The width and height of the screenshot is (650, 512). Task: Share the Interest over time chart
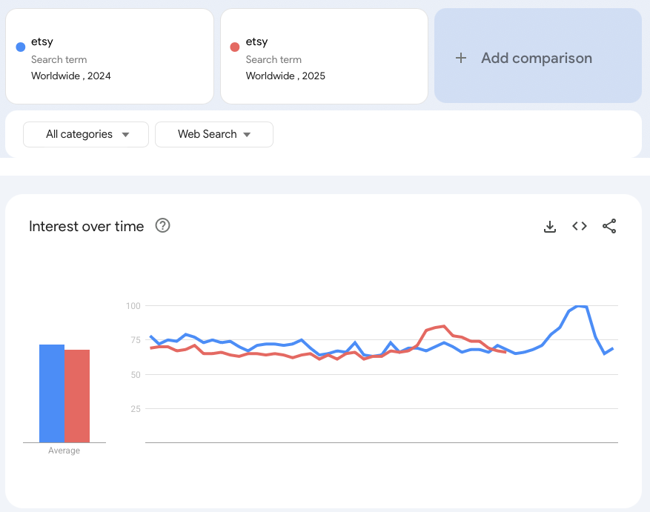(x=609, y=226)
